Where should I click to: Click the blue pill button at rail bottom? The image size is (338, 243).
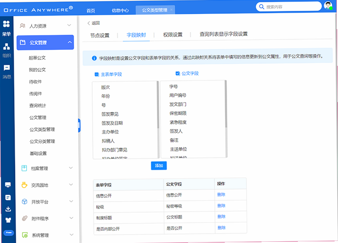point(8,233)
